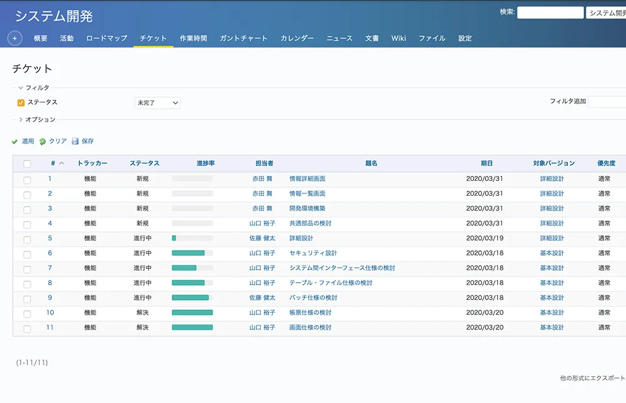Image resolution: width=626 pixels, height=403 pixels.
Task: Click the sort arrow beside # column
Action: 61,163
